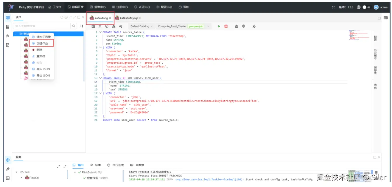Open the document icon in left sidebar

8,45
